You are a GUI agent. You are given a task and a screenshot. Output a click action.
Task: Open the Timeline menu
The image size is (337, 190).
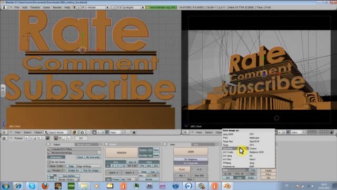(35, 7)
